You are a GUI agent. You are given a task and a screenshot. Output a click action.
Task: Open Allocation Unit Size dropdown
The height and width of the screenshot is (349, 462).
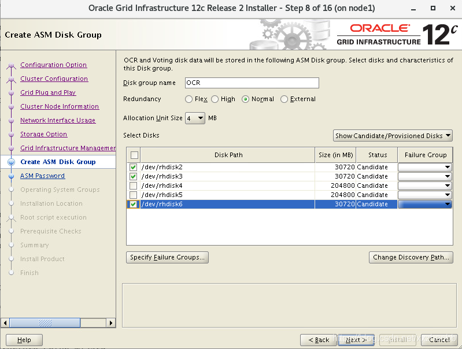195,118
